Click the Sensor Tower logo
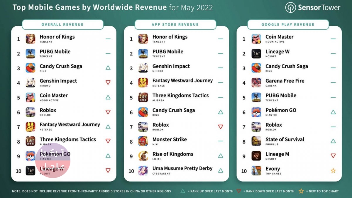Screen dimensions: 352x198 313,8
